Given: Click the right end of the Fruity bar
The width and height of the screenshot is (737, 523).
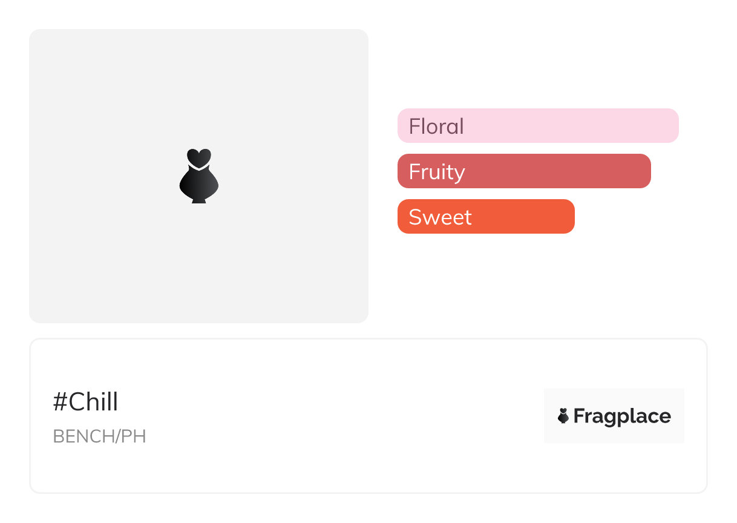Looking at the screenshot, I should point(643,171).
